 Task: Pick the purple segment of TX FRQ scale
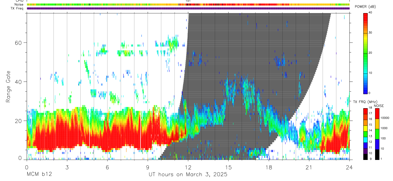pyautogui.click(x=365, y=151)
